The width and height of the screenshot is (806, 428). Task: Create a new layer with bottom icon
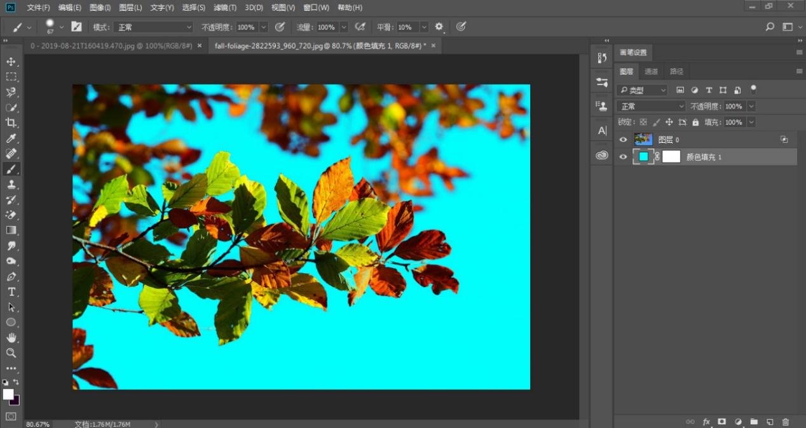770,422
